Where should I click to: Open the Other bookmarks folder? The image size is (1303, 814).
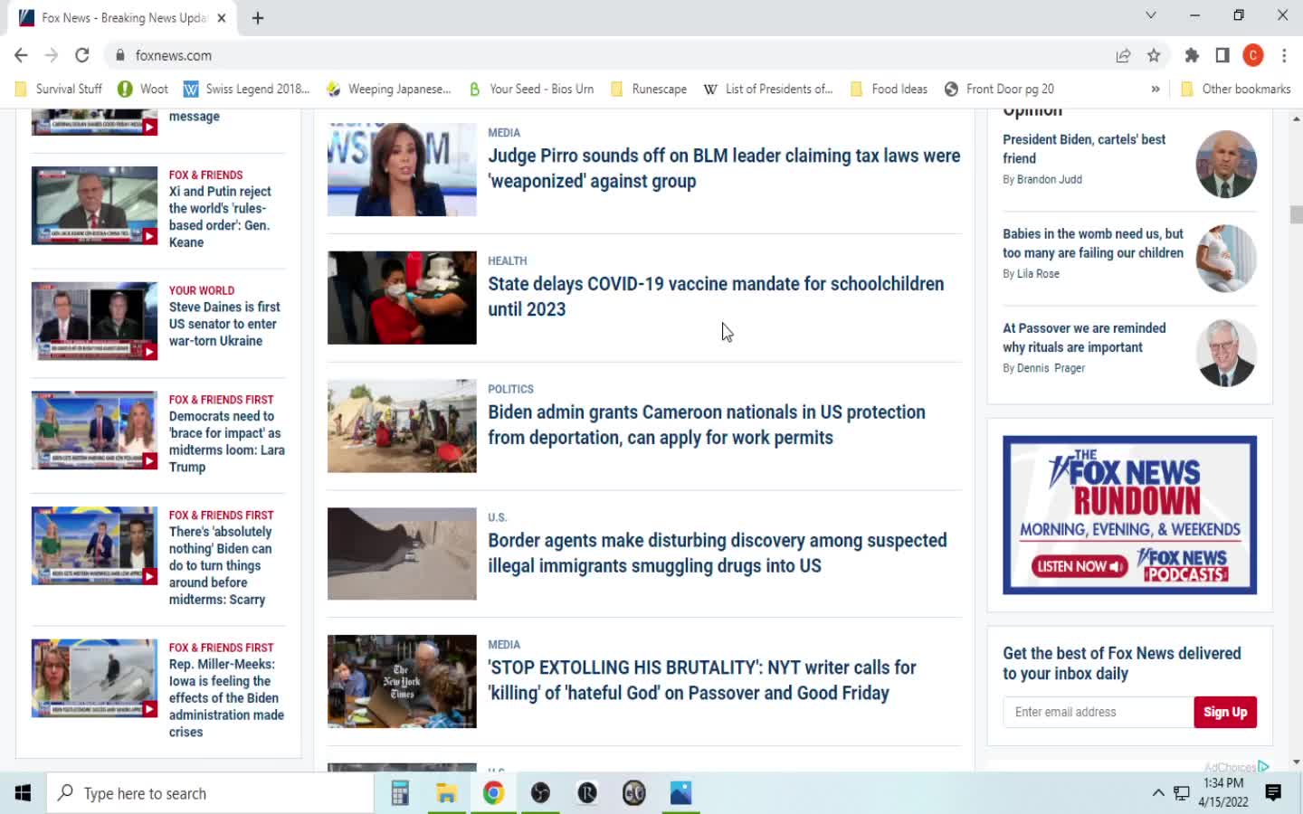[x=1236, y=89]
